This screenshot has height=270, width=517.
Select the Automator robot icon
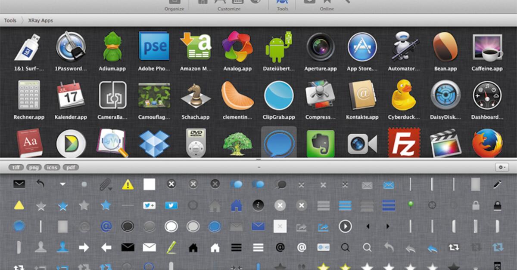click(404, 46)
